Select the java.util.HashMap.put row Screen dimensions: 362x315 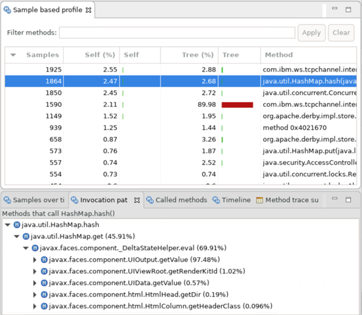coord(181,151)
